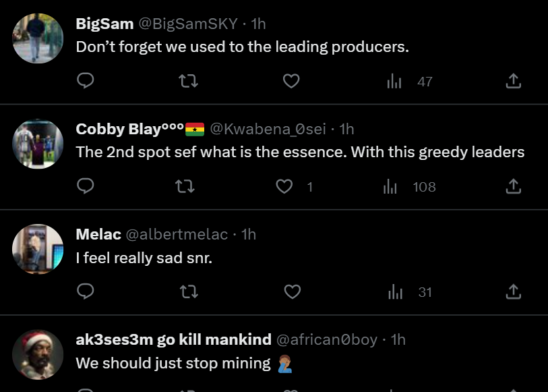Open ak3ses3m go kill mankind's profile name

173,339
